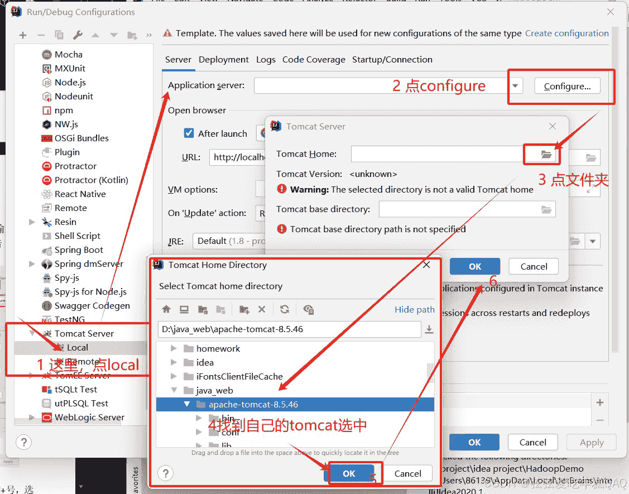The image size is (629, 494).
Task: Refresh directory tree icon
Action: 285,309
